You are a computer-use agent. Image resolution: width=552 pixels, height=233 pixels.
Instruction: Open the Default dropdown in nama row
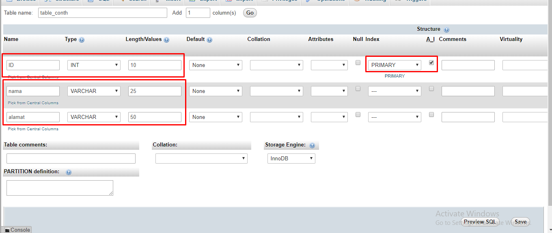(x=216, y=91)
